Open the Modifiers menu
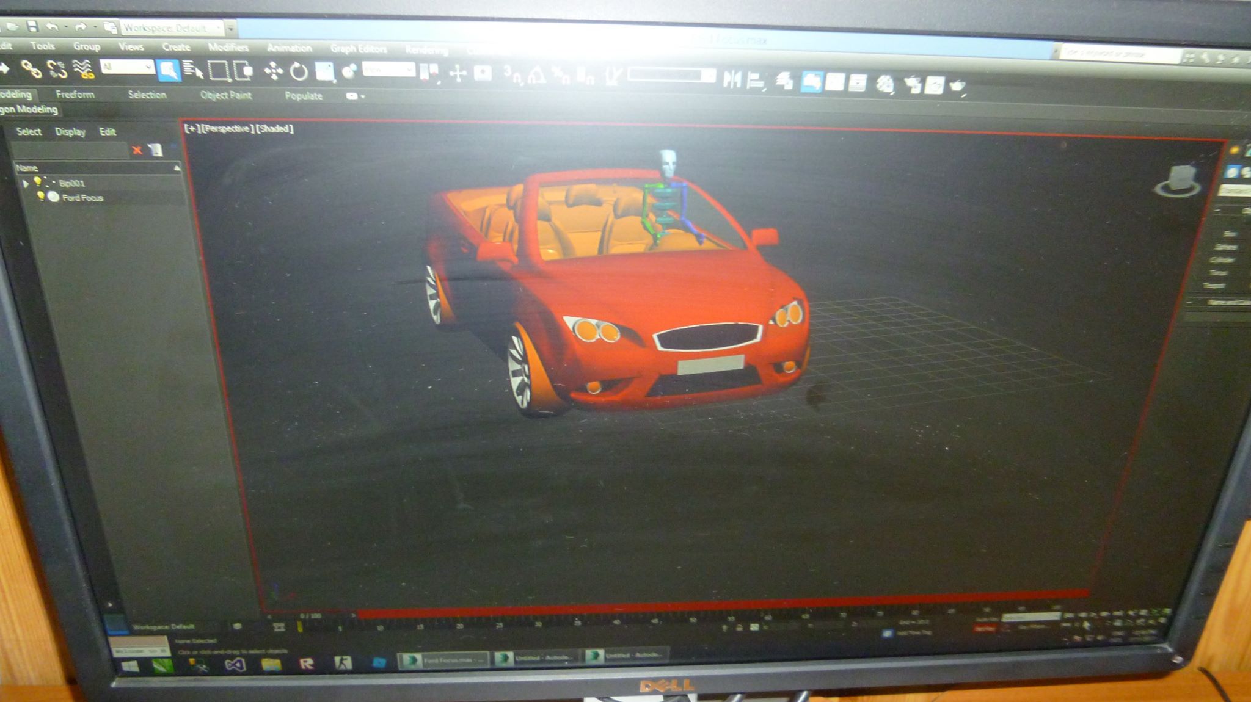Image resolution: width=1251 pixels, height=702 pixels. [228, 47]
